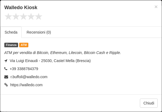The width and height of the screenshot is (162, 112).
Task: Select the fourth rating star
Action: point(31,17)
